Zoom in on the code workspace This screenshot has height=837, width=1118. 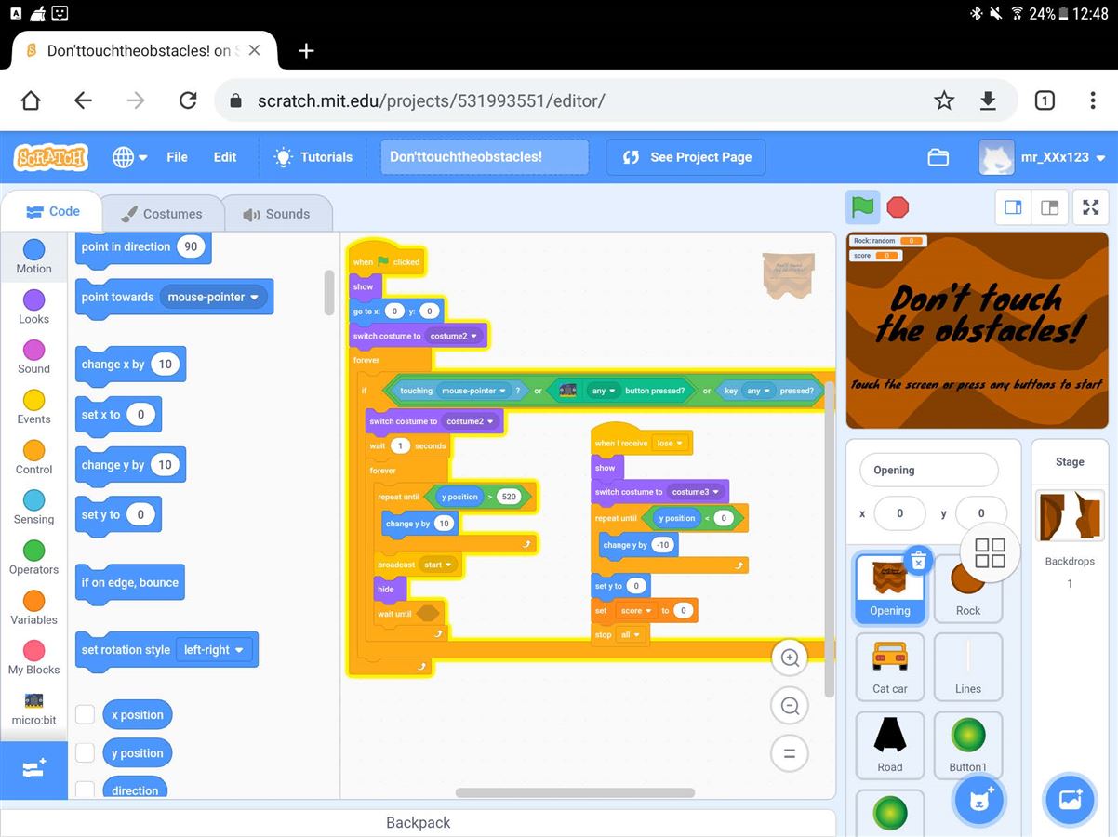tap(790, 658)
